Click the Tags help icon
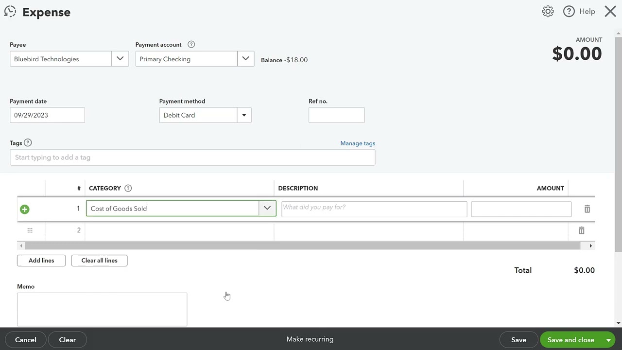The width and height of the screenshot is (622, 350). 28,142
